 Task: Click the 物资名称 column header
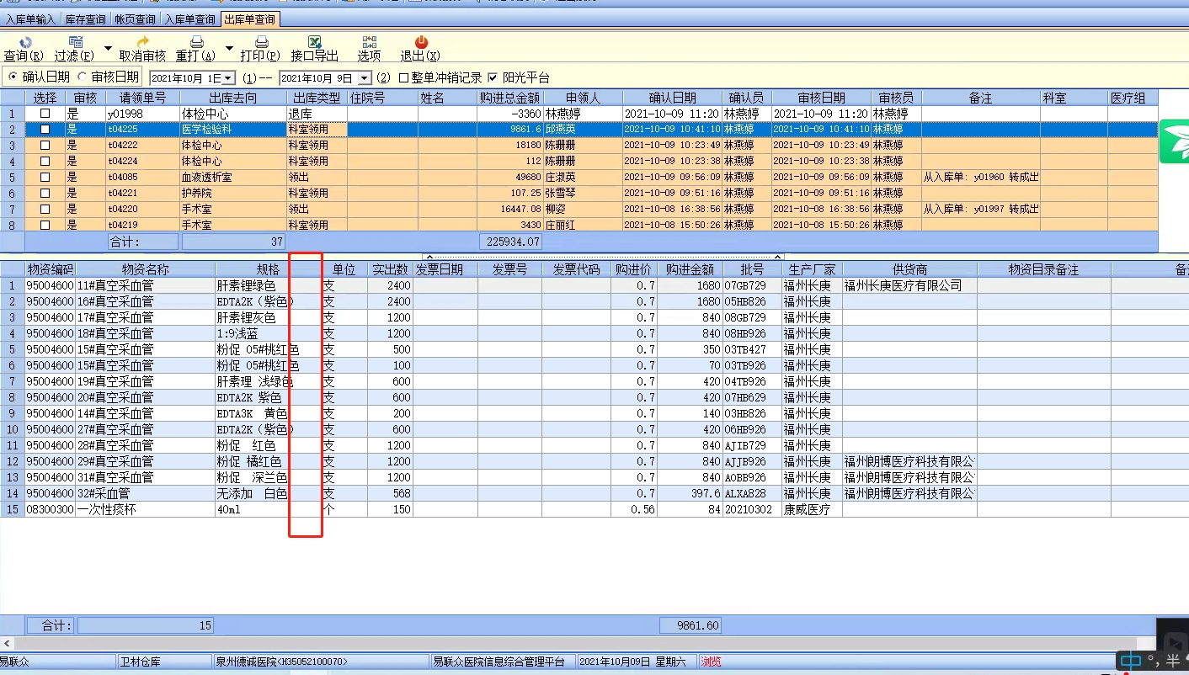click(x=145, y=270)
